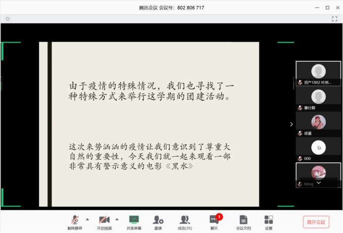Viewport: 343px width, 233px height.
Task: Turn on video with camera icon
Action: click(x=104, y=220)
